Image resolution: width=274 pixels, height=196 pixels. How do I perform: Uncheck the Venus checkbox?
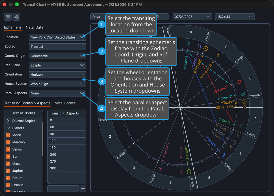point(8,149)
